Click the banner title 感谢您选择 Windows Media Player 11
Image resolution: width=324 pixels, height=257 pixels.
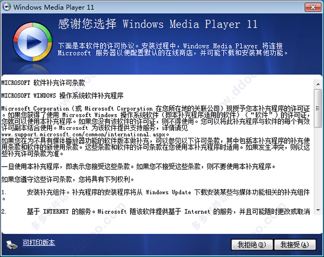pos(158,24)
